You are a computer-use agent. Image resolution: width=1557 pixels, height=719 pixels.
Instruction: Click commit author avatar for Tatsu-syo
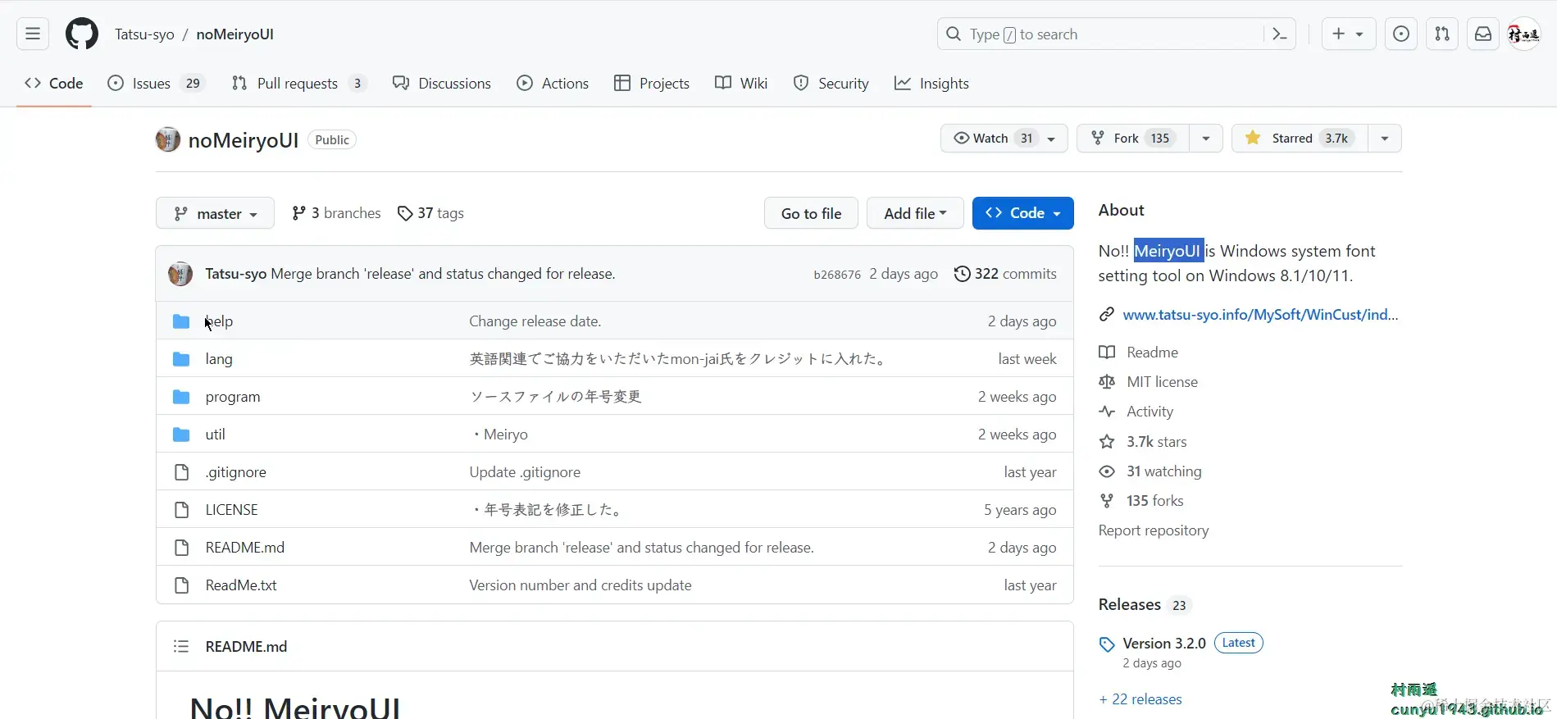click(180, 274)
